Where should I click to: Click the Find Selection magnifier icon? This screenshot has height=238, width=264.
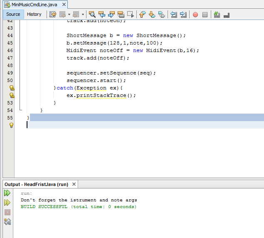click(92, 14)
